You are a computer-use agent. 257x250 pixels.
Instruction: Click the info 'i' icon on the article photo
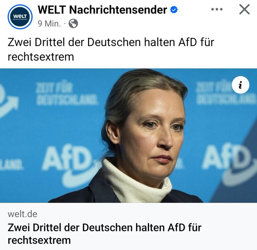coord(240,85)
